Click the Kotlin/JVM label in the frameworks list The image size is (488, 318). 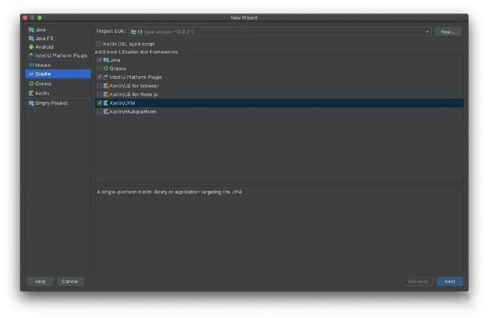pyautogui.click(x=123, y=103)
